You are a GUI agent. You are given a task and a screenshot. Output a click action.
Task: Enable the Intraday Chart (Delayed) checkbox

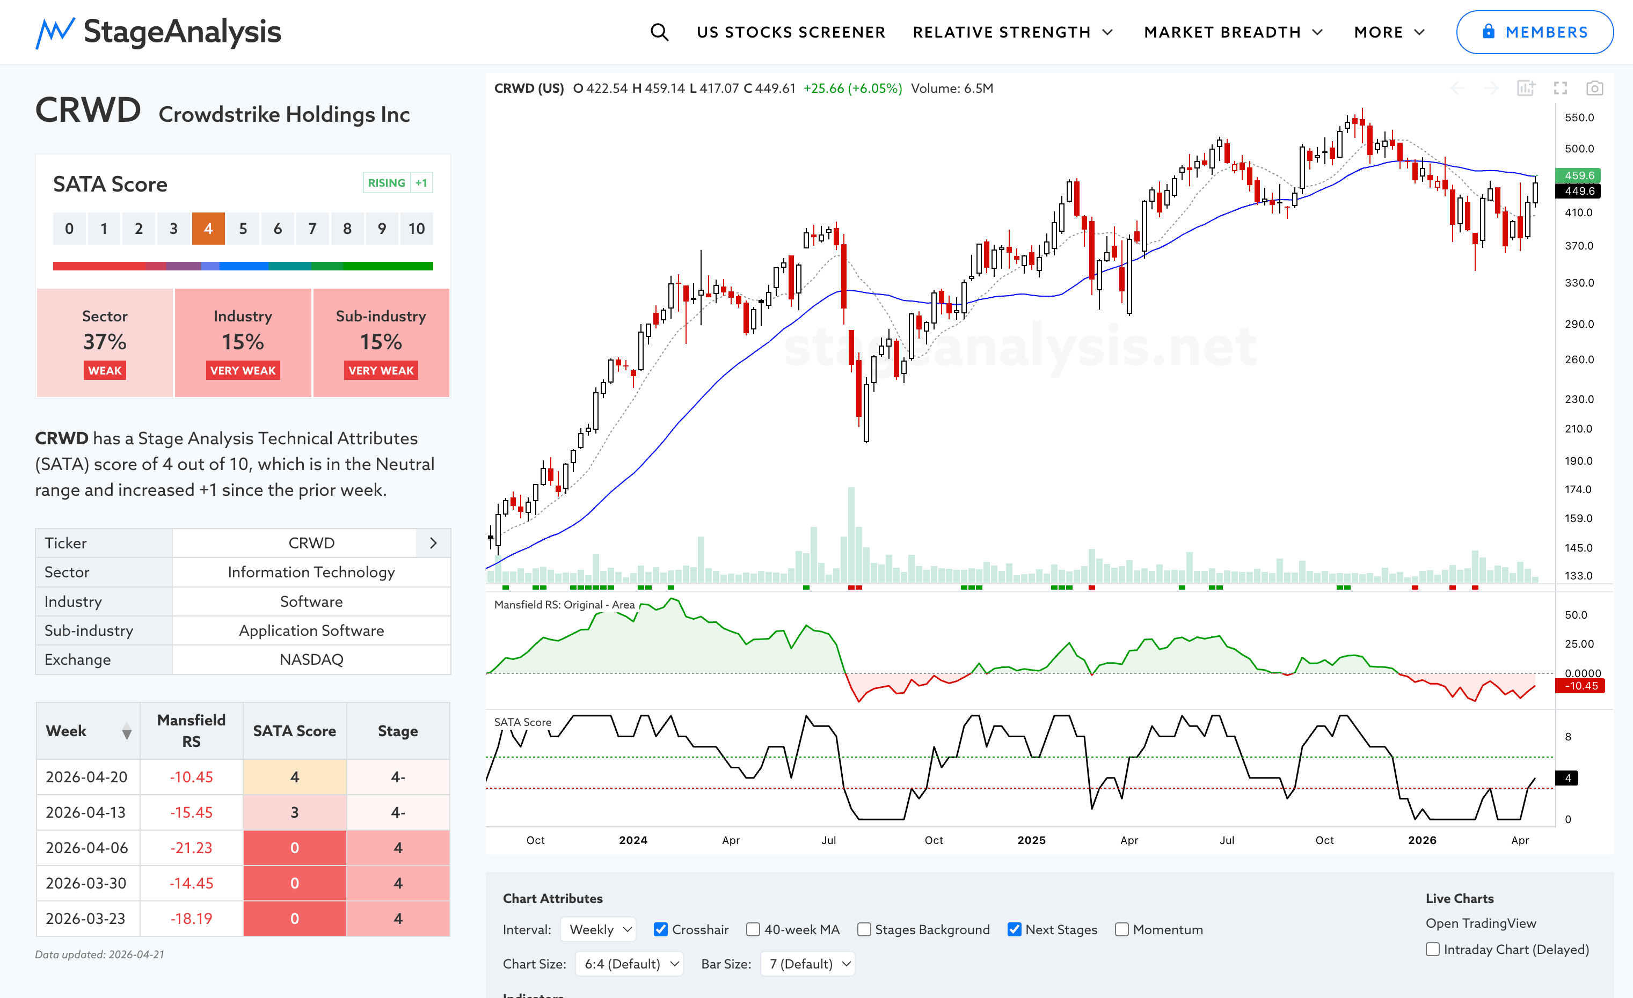pyautogui.click(x=1432, y=949)
